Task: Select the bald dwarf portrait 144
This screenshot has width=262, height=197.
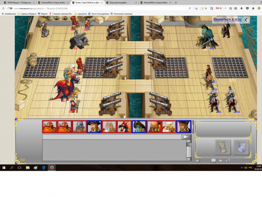Action: pos(154,127)
